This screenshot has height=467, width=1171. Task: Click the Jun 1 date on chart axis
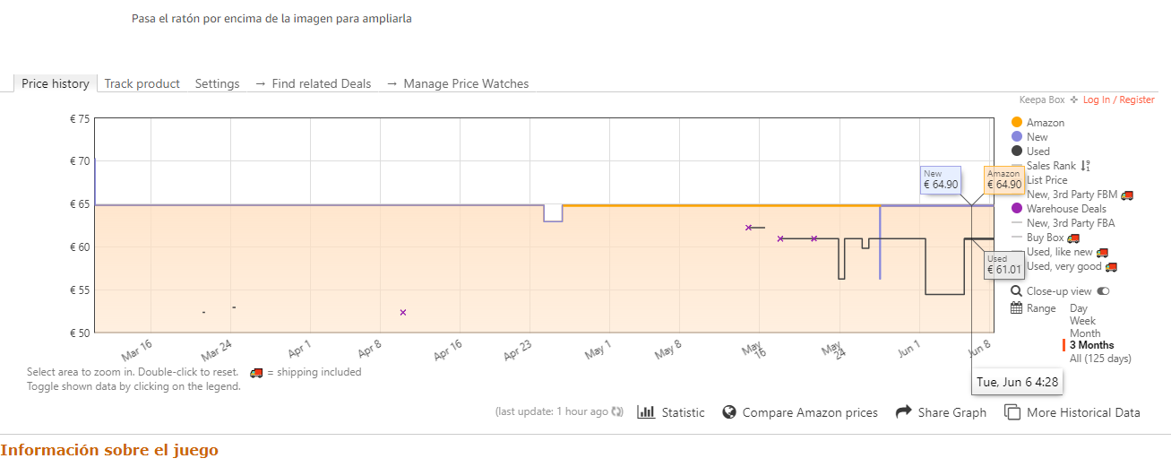tap(910, 349)
